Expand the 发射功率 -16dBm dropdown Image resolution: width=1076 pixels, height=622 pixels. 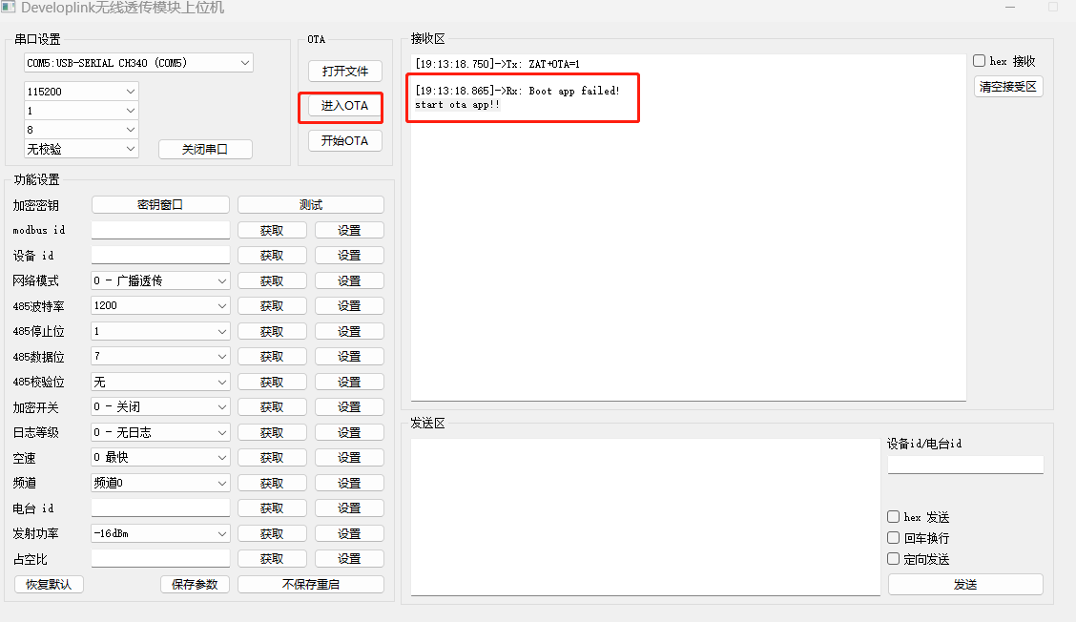pos(160,533)
